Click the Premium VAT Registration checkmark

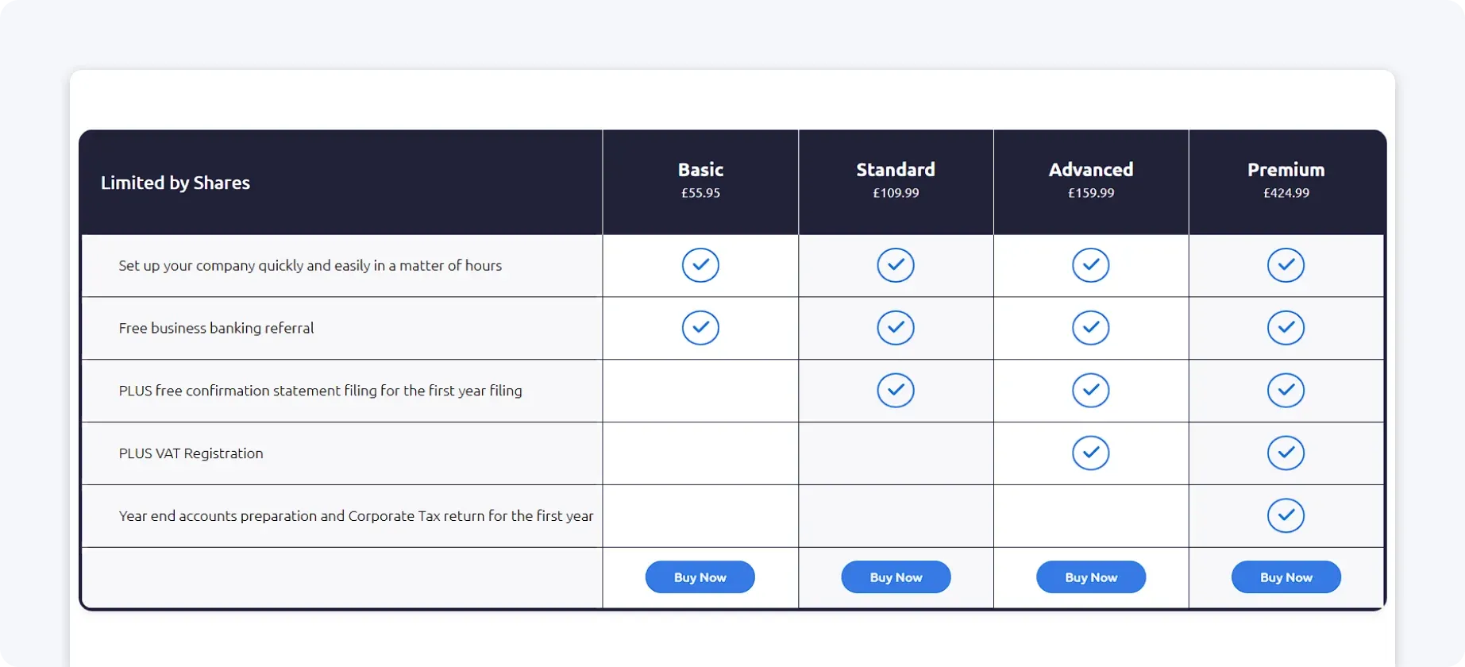1286,453
